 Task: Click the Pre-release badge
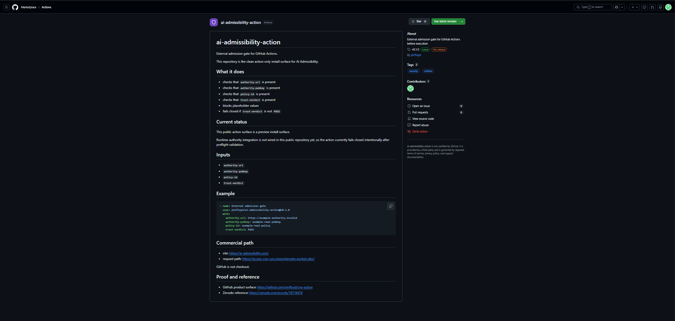439,50
